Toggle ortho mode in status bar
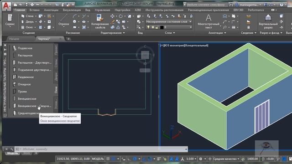 tap(129, 159)
